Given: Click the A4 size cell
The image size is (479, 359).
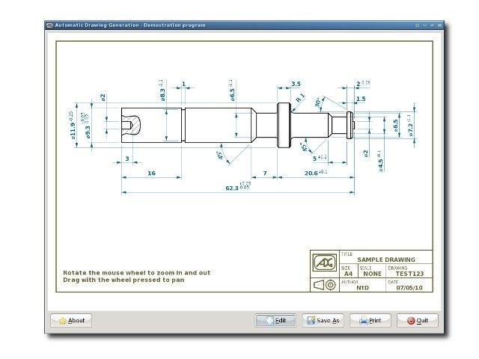Looking at the screenshot, I should point(346,274).
